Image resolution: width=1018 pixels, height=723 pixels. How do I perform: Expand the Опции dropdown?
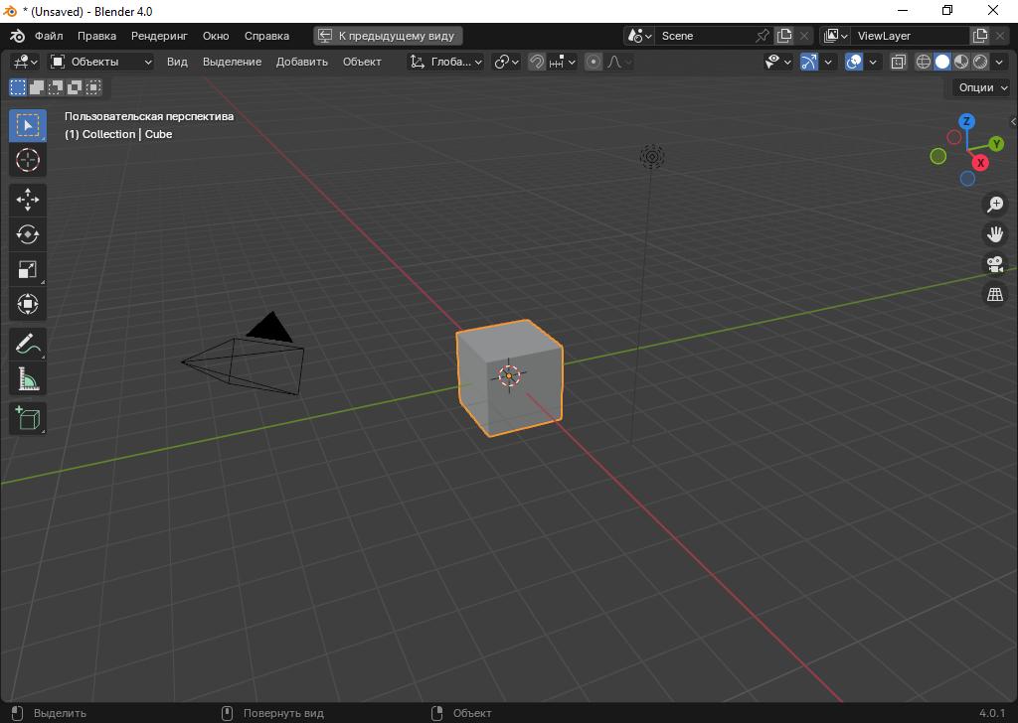981,87
